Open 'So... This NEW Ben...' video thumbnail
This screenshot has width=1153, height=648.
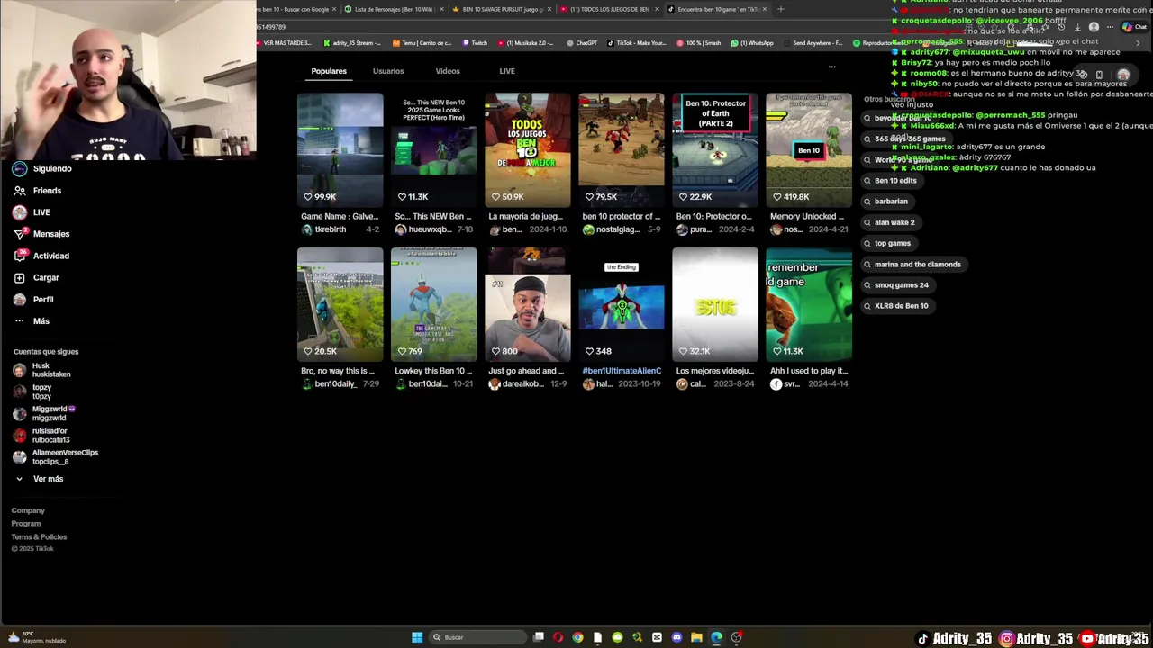coord(434,150)
